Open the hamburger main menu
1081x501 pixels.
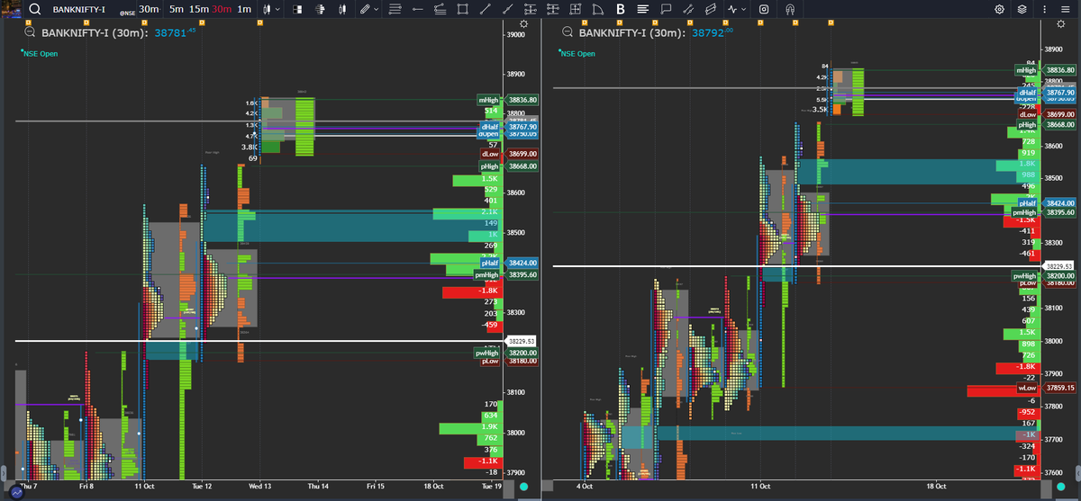(x=1066, y=9)
